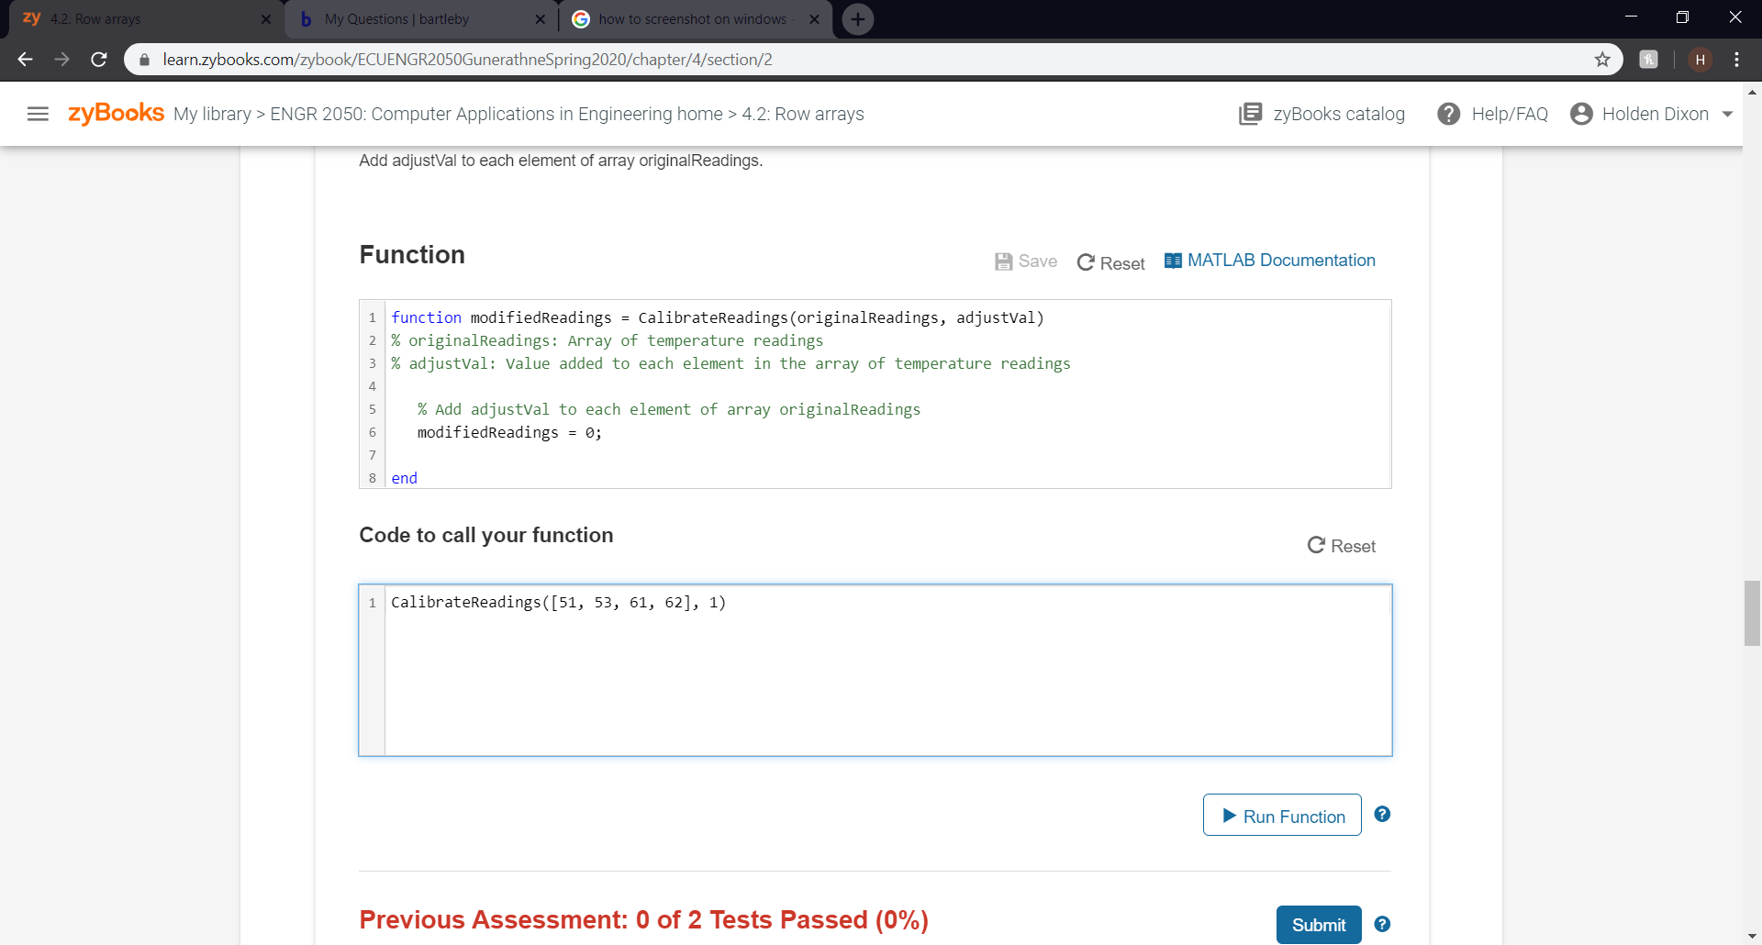The image size is (1762, 945).
Task: Bookmark this page with star icon
Action: click(1602, 60)
